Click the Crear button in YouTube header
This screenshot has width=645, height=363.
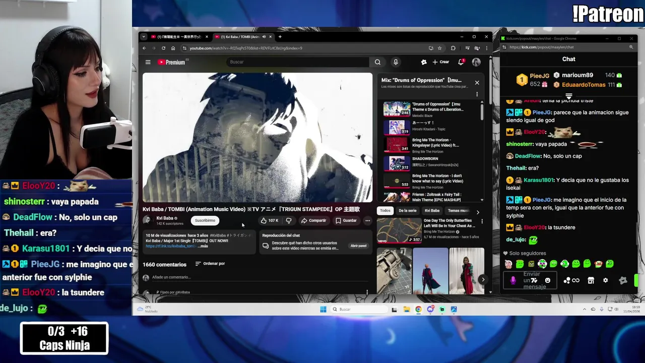click(441, 62)
